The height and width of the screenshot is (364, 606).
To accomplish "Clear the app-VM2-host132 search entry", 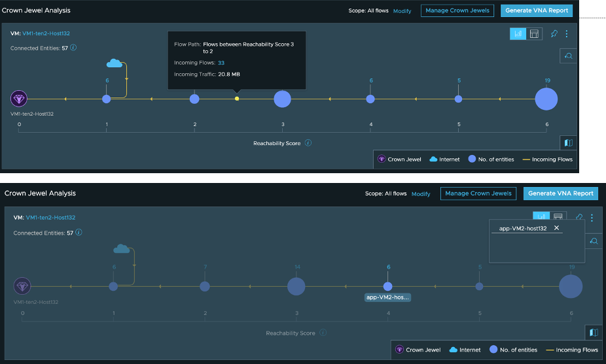I will pyautogui.click(x=556, y=228).
